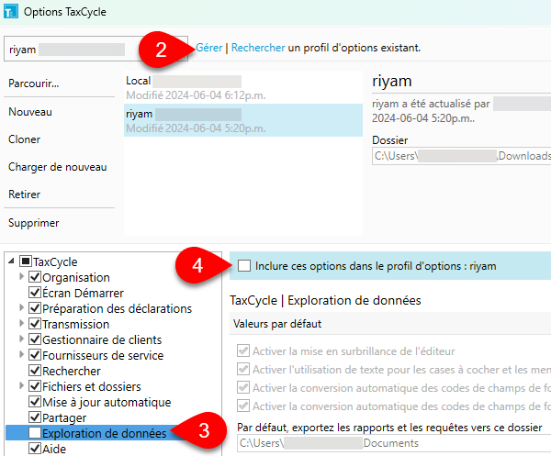Click Supprimer to delete the profile
This screenshot has height=456, width=551.
(x=34, y=223)
